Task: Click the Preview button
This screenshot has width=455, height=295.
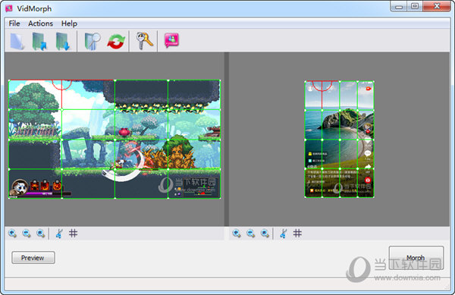Action: (x=33, y=258)
